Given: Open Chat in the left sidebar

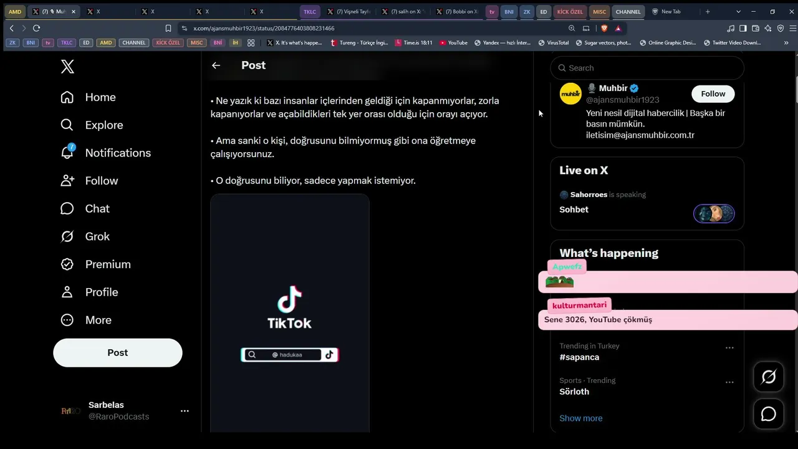Looking at the screenshot, I should [85, 209].
